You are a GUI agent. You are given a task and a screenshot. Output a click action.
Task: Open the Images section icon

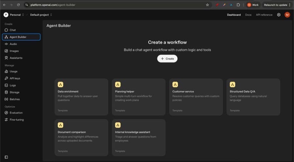[6, 51]
